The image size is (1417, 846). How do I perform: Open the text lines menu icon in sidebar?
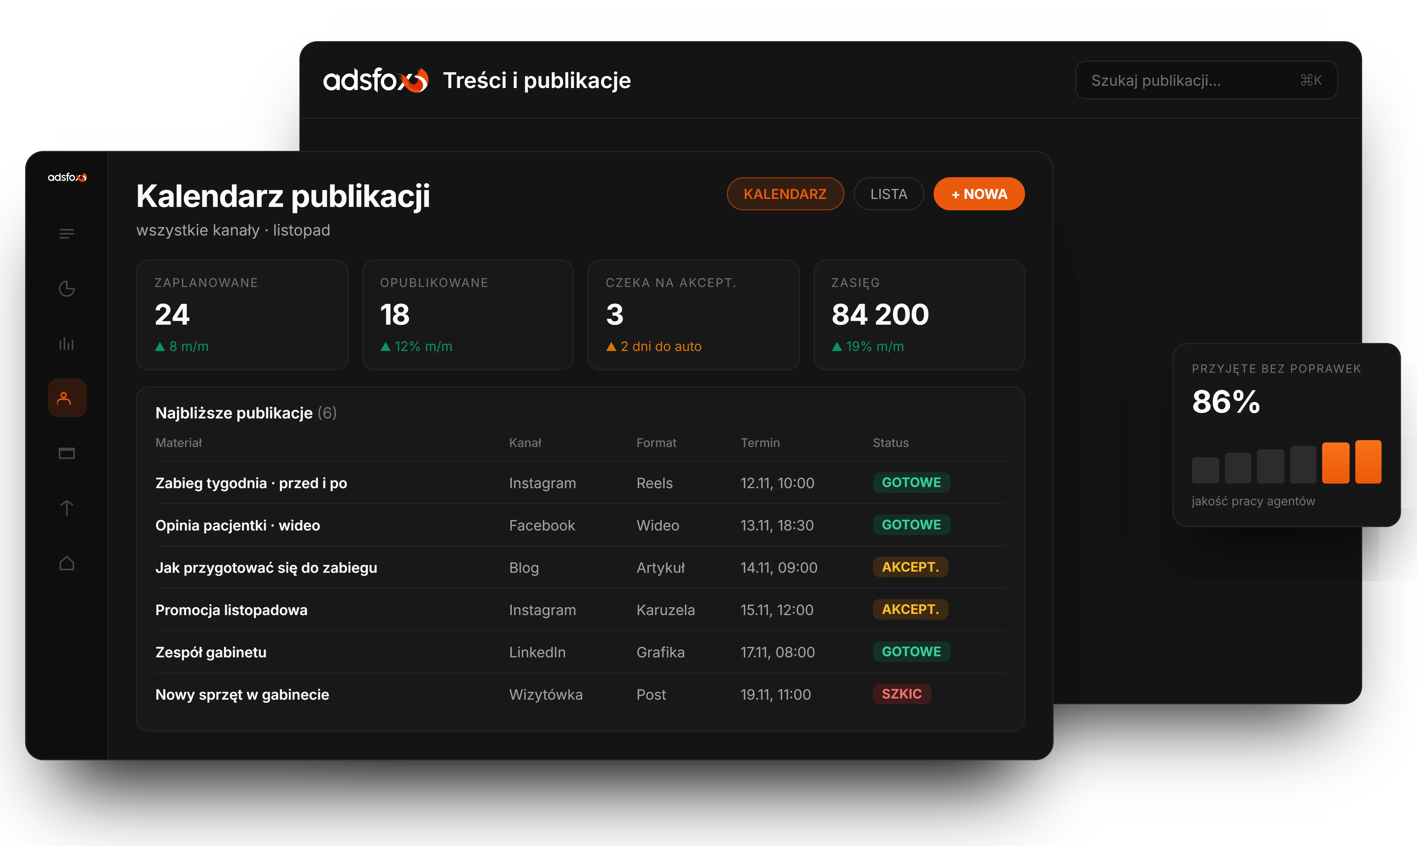pos(67,234)
